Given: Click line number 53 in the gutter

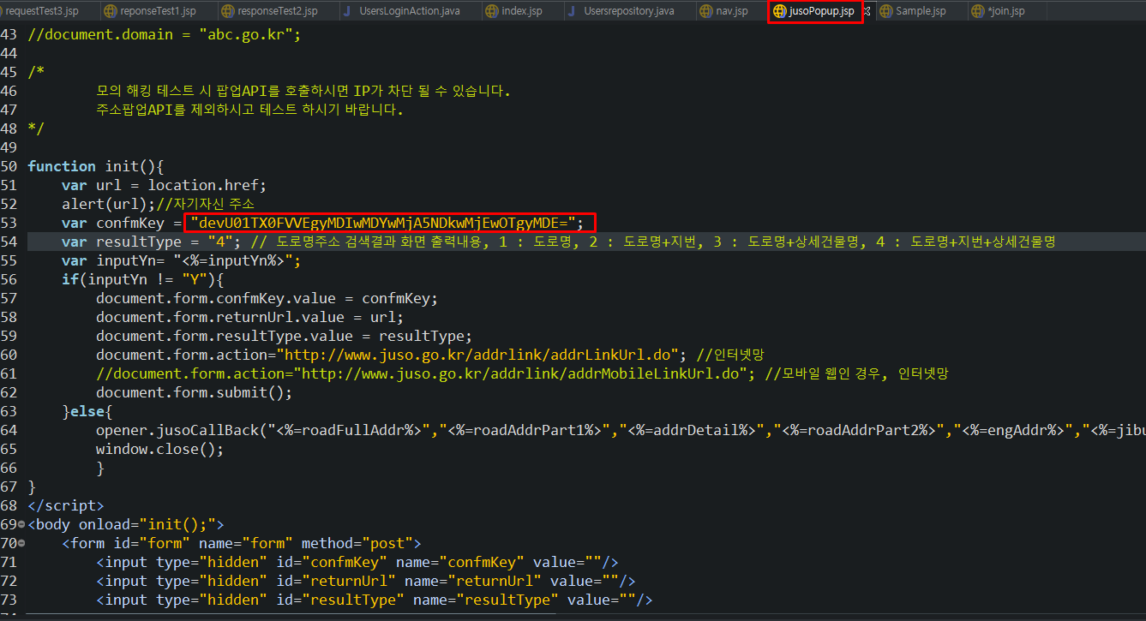Looking at the screenshot, I should 9,223.
